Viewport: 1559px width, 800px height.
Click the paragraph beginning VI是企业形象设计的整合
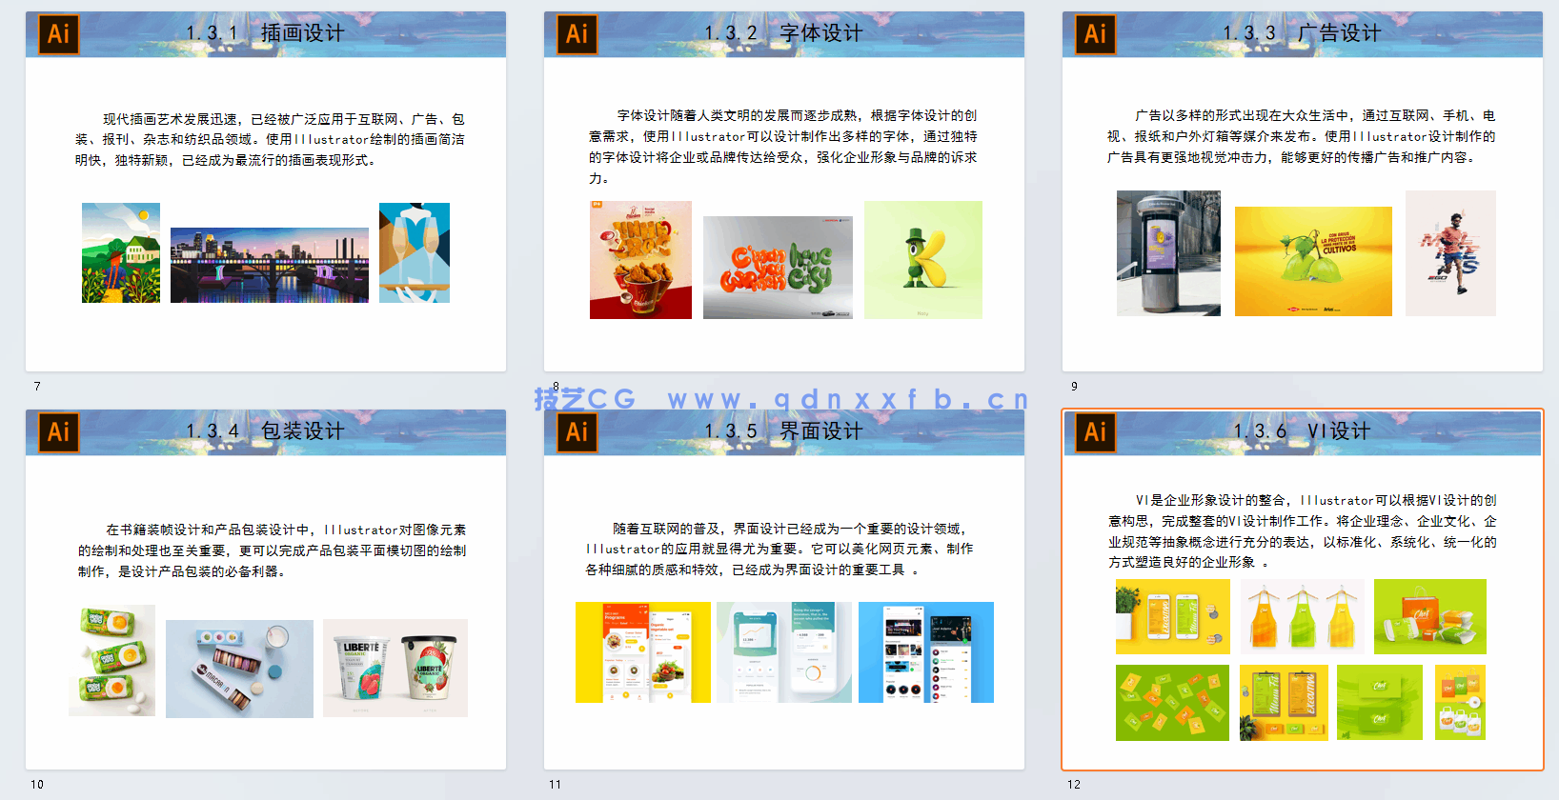click(x=1303, y=531)
